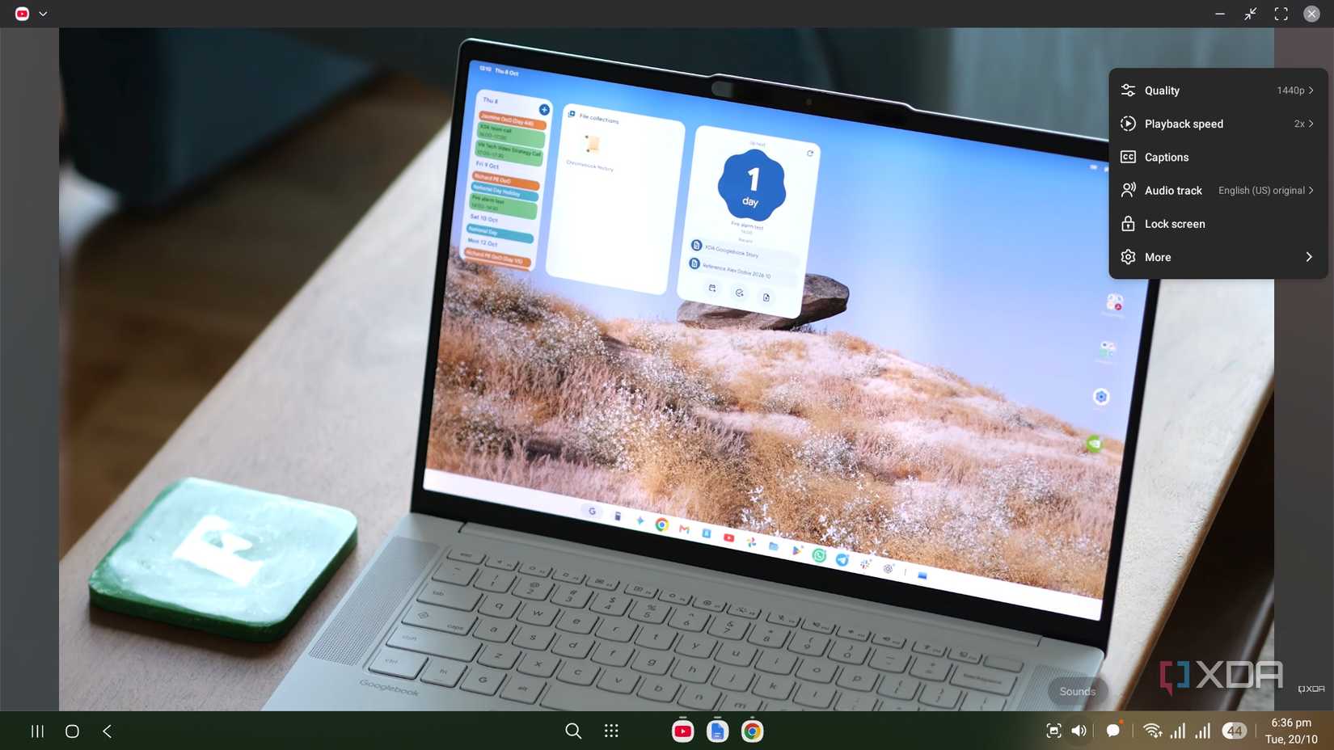Open YouTube from the taskbar
This screenshot has width=1334, height=750.
pyautogui.click(x=682, y=731)
